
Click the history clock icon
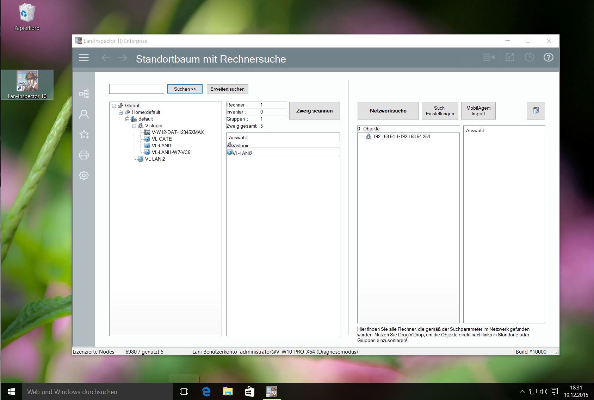[529, 57]
